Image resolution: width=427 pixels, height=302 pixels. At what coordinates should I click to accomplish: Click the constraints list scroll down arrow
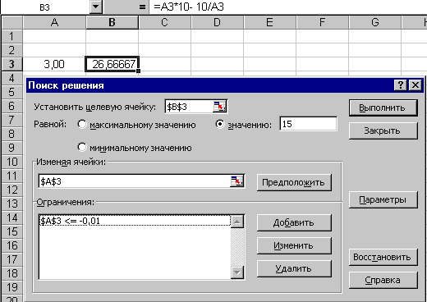pyautogui.click(x=237, y=272)
